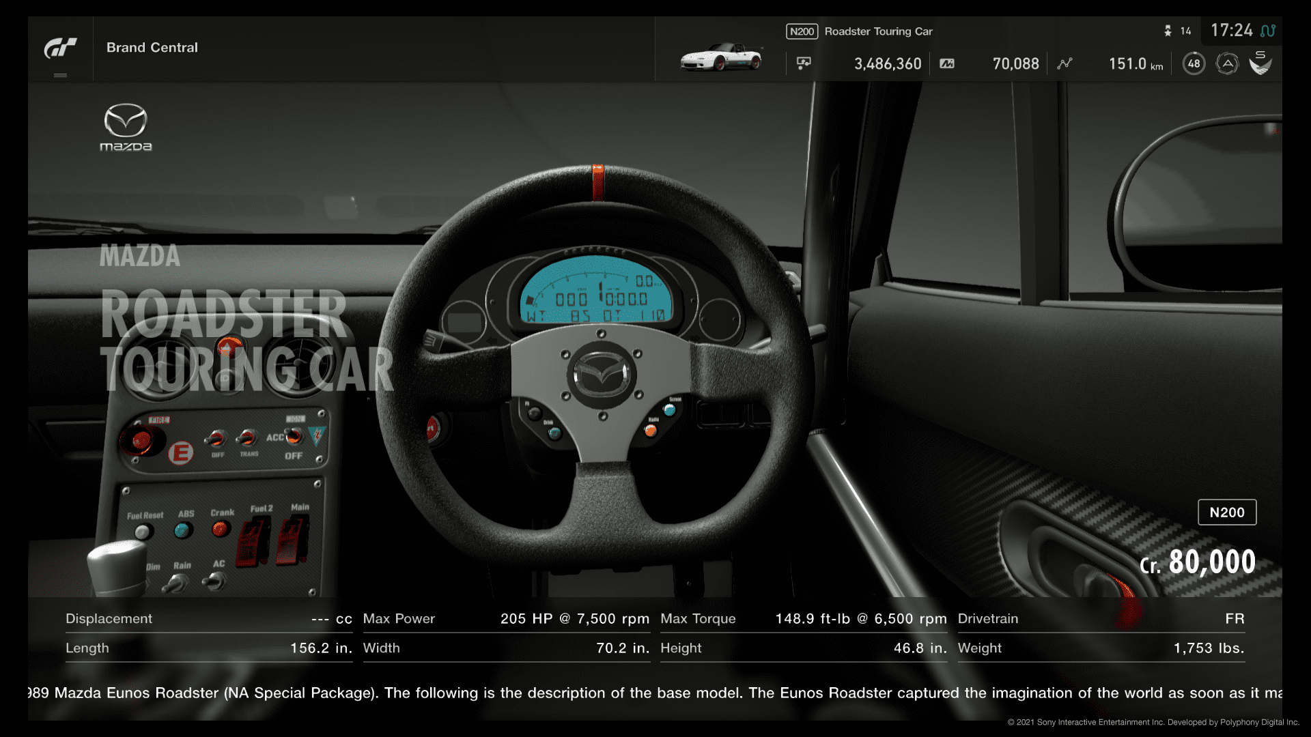Screen dimensions: 1311x737
Task: Click the collector level 48 circle icon
Action: [x=1194, y=63]
